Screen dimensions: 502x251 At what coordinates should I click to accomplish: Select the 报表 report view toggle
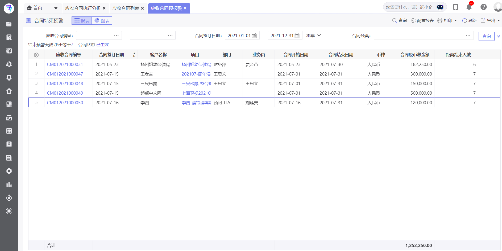pos(82,20)
